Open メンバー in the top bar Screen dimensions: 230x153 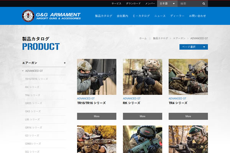point(150,3)
